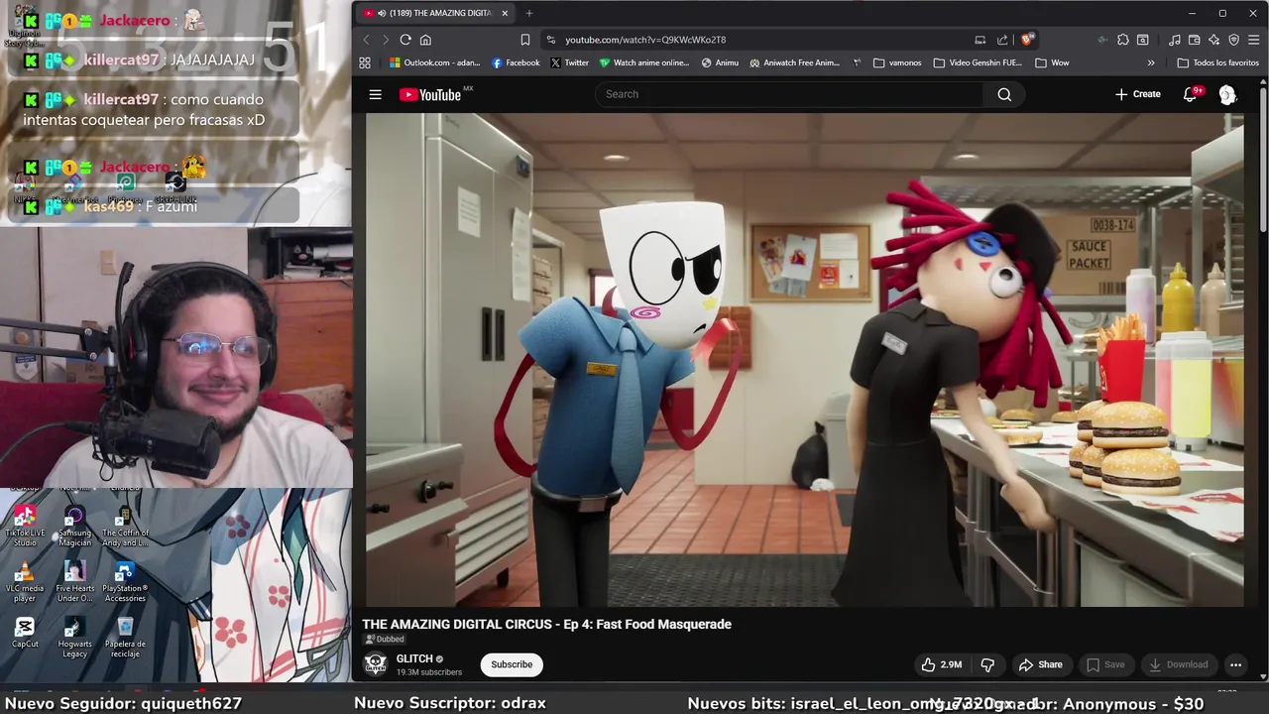The image size is (1269, 714).
Task: Open the YouTube account avatar menu
Action: click(1227, 94)
